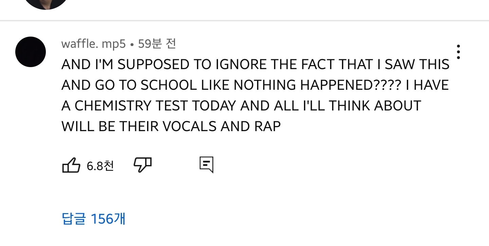489x246 pixels.
Task: Tap the 6.8천 like count
Action: (x=100, y=166)
